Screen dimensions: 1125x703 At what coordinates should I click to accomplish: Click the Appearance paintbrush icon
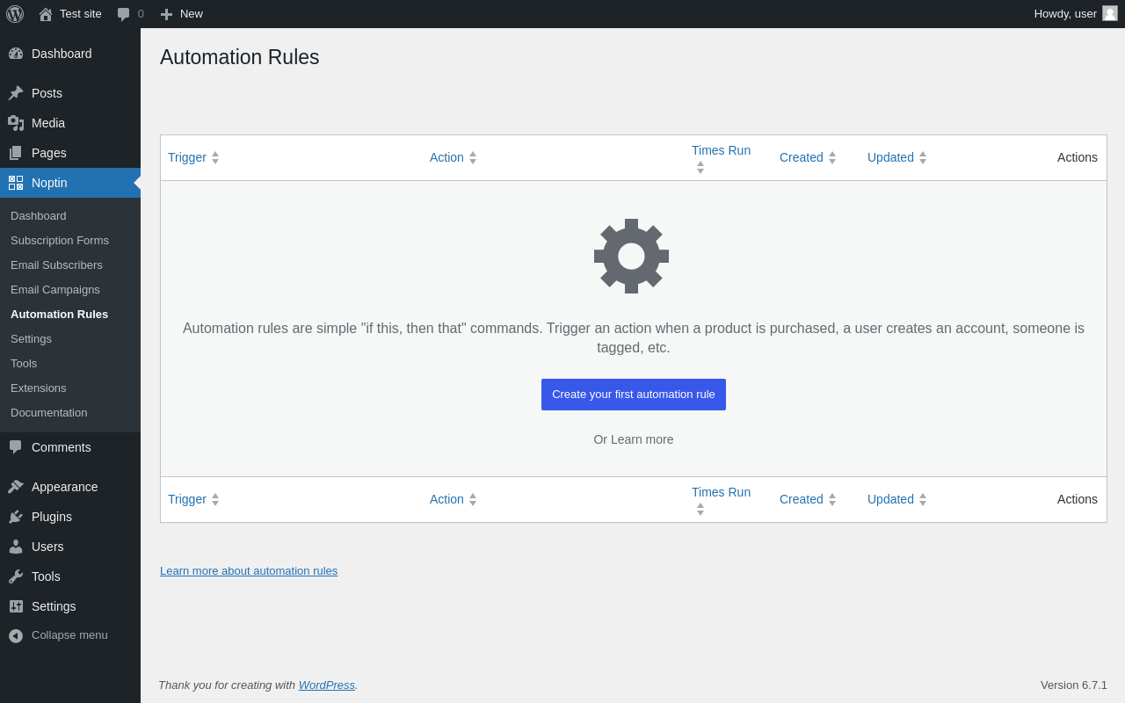coord(16,487)
